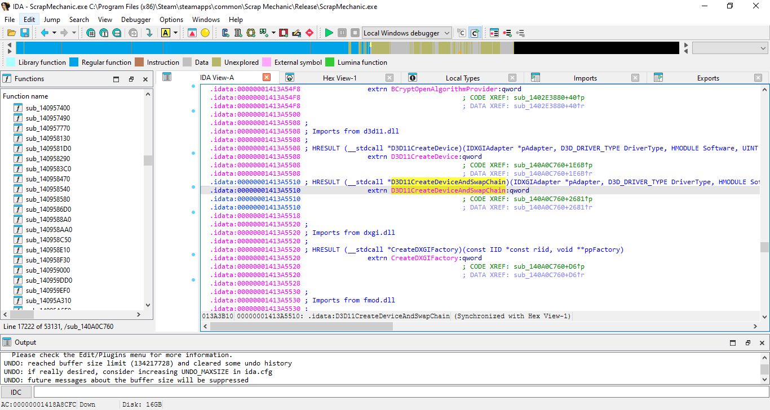Open the forward-history dropdown arrow
This screenshot has height=410, width=770.
(73, 33)
